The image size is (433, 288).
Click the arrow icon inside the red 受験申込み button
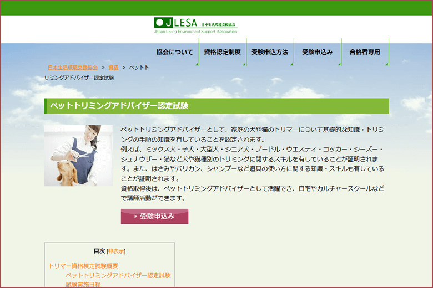[x=135, y=217]
